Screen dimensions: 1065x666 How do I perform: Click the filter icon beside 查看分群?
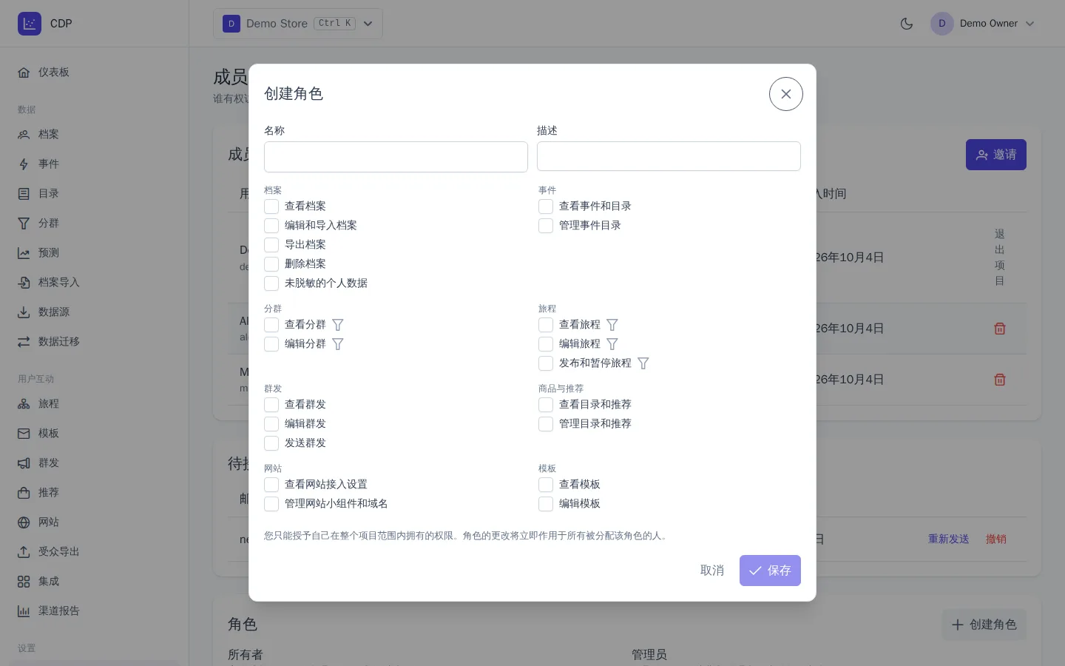(338, 325)
